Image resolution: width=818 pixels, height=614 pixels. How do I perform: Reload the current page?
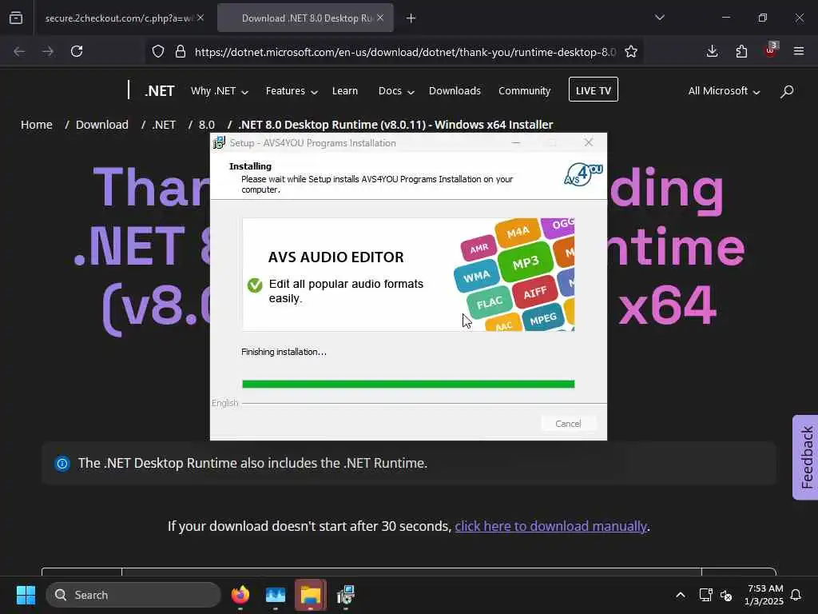77,51
